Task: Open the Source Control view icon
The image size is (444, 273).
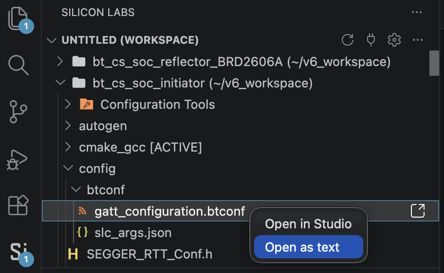Action: tap(18, 111)
